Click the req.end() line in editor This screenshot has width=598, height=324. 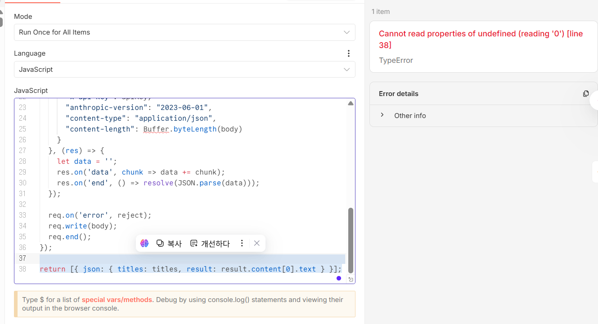69,236
